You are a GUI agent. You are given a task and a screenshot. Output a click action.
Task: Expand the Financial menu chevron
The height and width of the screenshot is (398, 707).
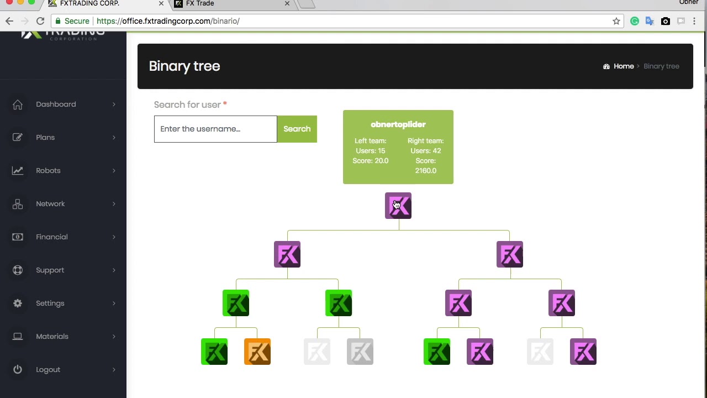click(x=114, y=237)
